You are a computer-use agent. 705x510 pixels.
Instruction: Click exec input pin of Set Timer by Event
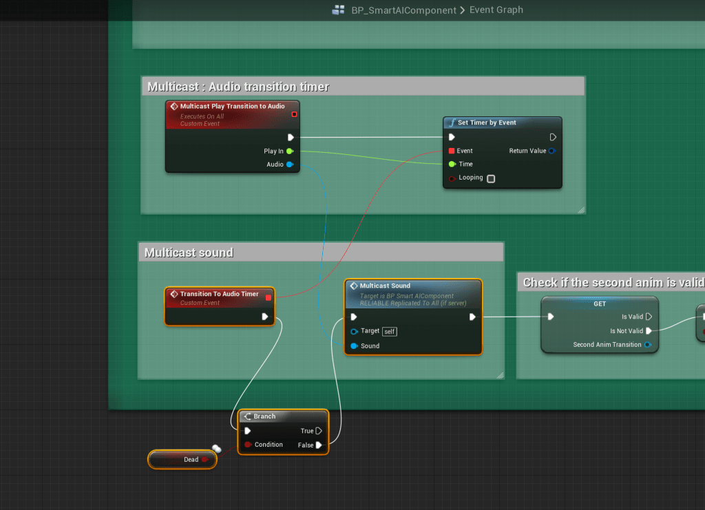[452, 137]
